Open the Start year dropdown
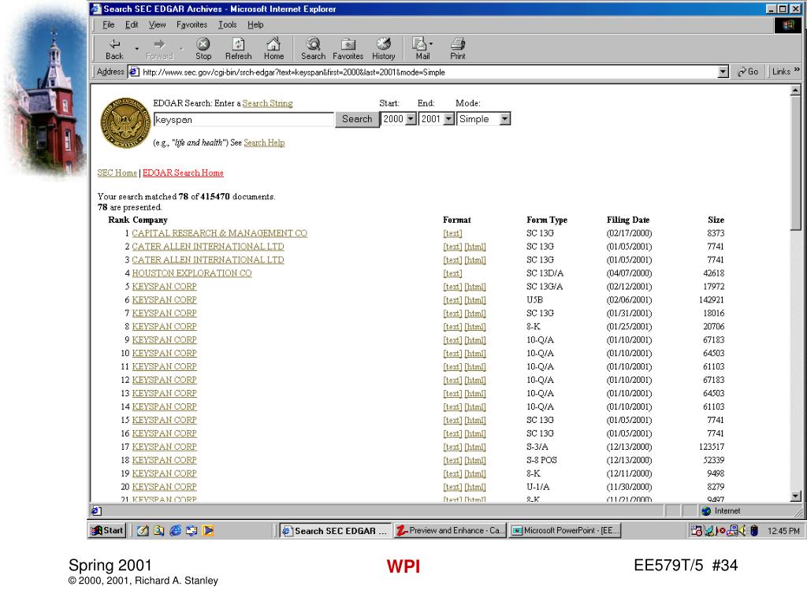Image resolution: width=807 pixels, height=605 pixels. pos(410,120)
